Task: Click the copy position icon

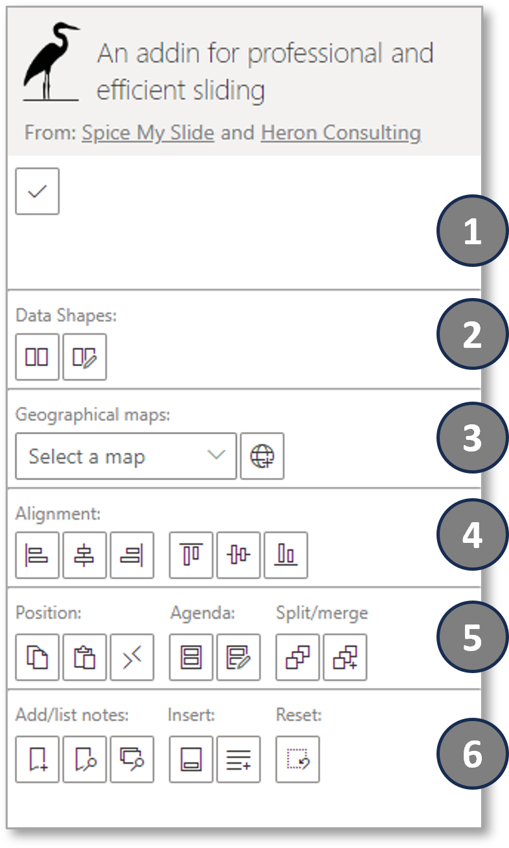Action: [x=37, y=657]
